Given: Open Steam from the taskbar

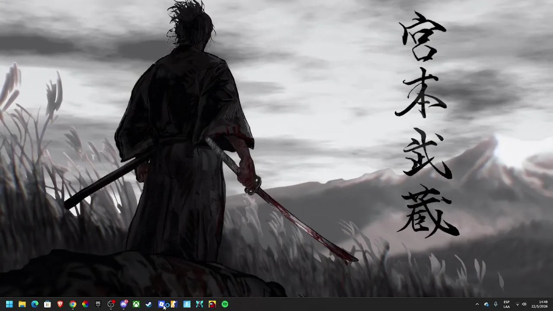Looking at the screenshot, I should coord(149,304).
